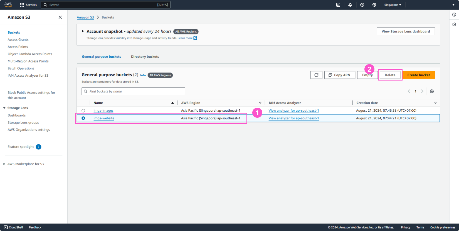Open the account menu arrow in the top-right corner

(x=454, y=5)
